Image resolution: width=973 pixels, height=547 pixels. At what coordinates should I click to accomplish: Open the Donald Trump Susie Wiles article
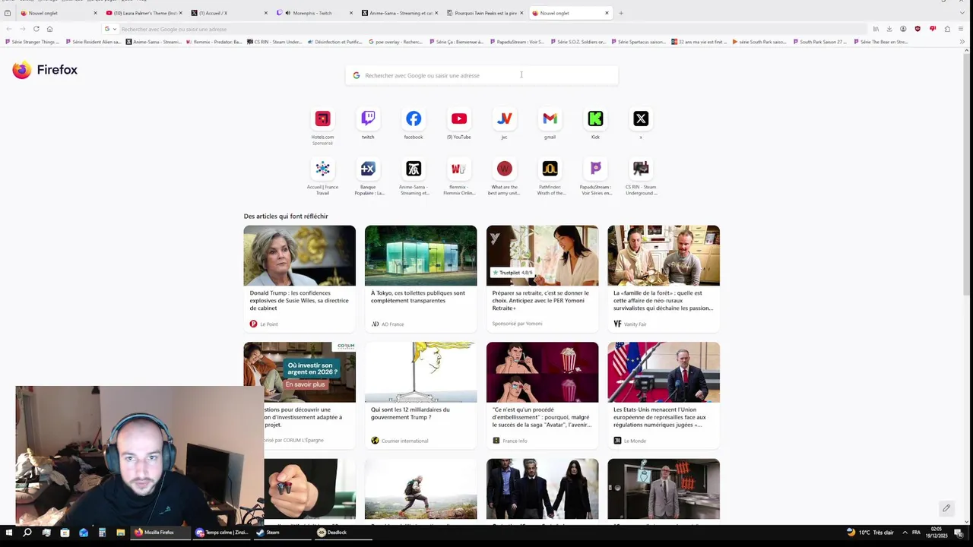coord(300,278)
